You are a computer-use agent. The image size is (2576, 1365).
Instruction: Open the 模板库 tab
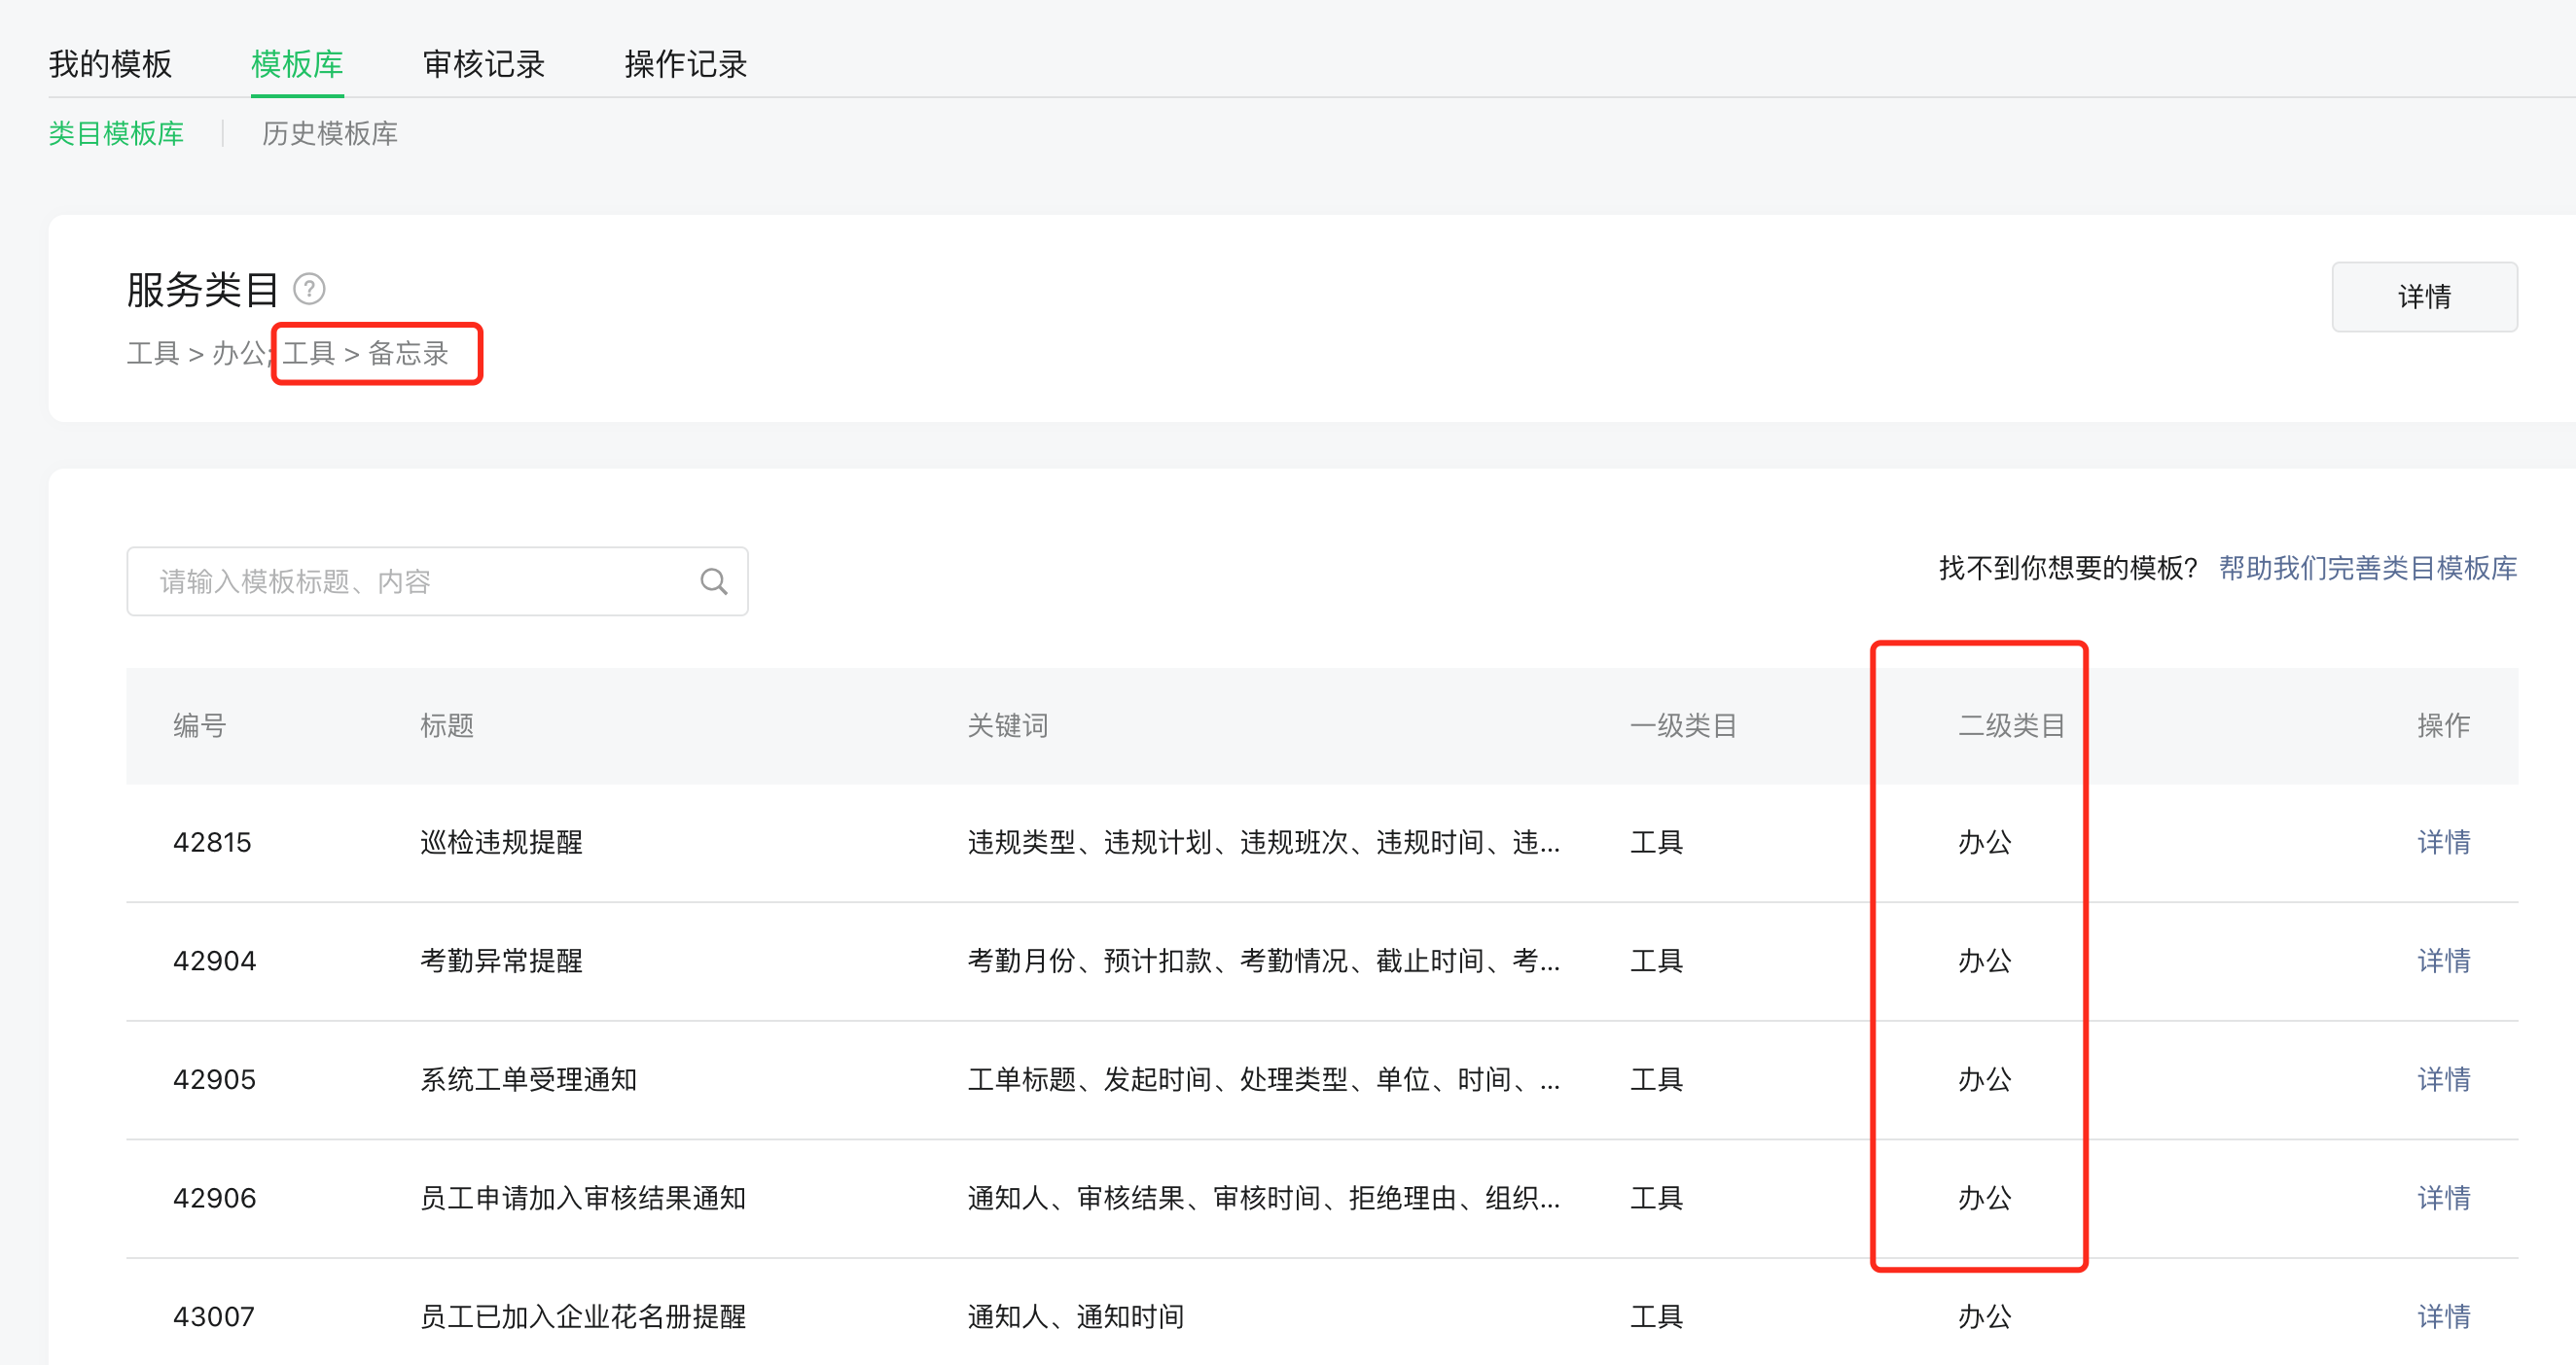click(x=297, y=65)
